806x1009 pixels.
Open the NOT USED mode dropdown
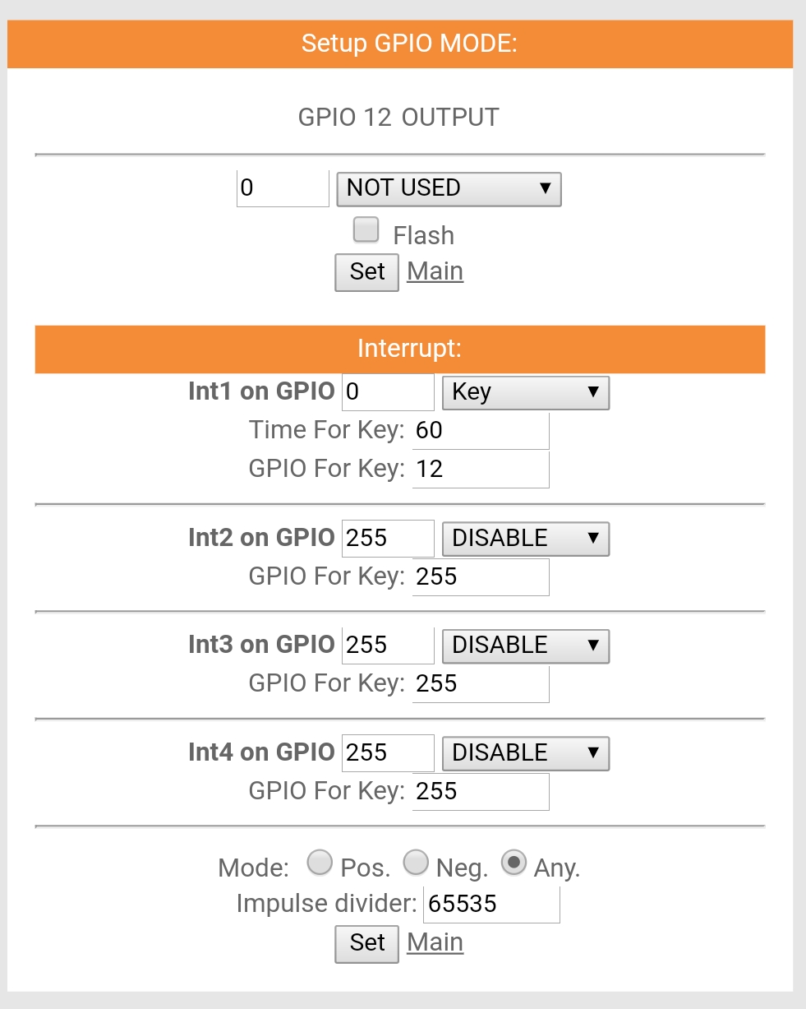449,188
